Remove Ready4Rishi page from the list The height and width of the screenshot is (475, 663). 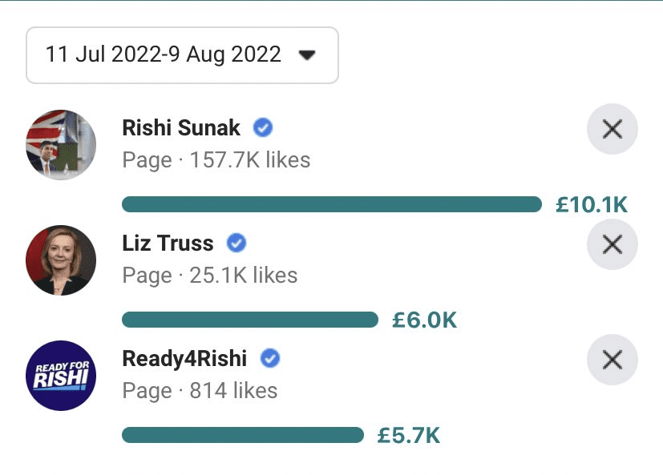(612, 360)
